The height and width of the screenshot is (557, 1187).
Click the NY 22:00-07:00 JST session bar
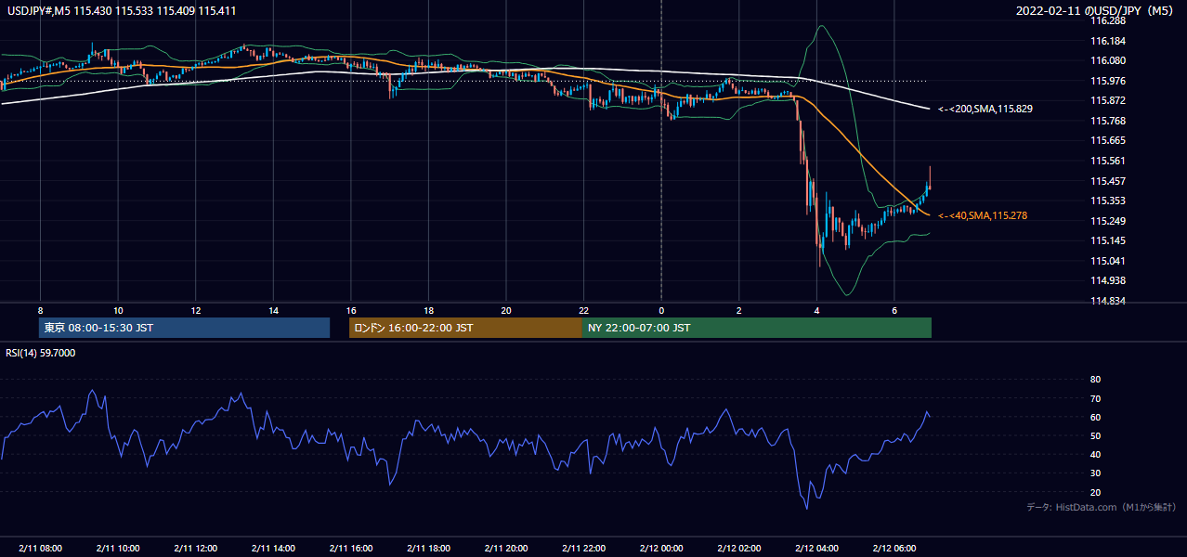click(x=757, y=328)
